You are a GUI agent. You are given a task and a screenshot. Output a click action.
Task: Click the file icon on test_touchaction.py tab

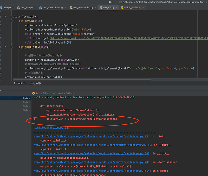point(71,8)
